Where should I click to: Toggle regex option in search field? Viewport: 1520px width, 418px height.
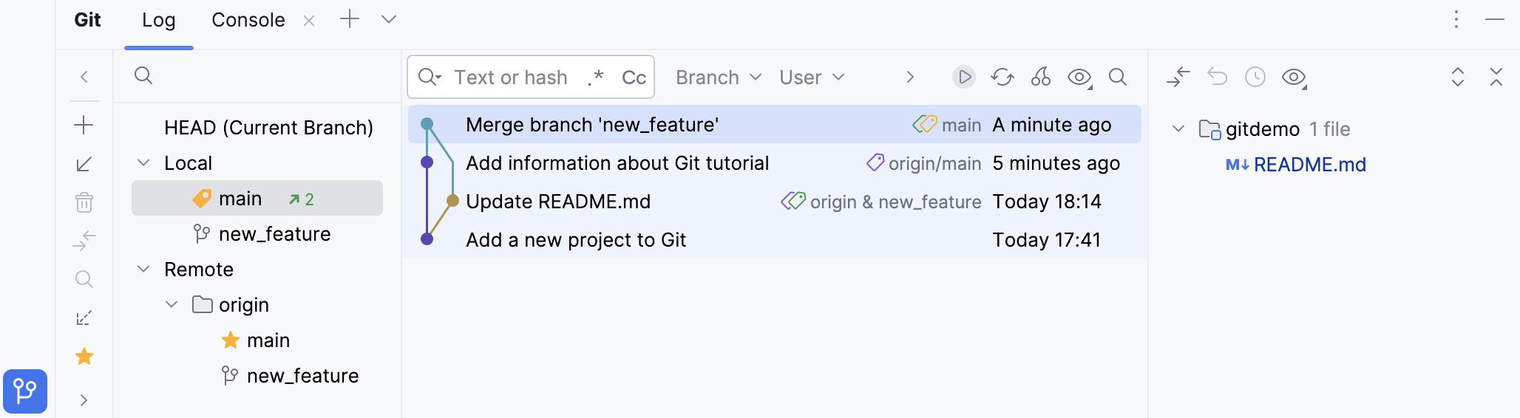coord(596,77)
